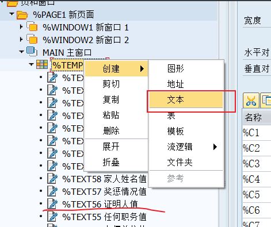
Task: Select 表 in the create submenu
Action: (186, 116)
